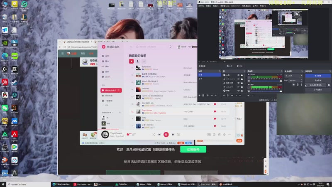This screenshot has height=187, width=332.
Task: Download all songs in the playlist
Action: click(137, 61)
